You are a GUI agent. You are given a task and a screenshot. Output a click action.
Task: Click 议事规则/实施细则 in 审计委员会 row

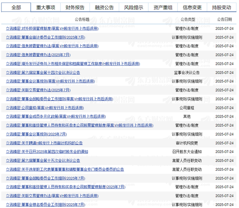click(187, 37)
